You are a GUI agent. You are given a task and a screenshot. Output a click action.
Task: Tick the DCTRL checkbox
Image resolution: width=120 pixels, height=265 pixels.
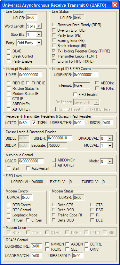point(86,244)
